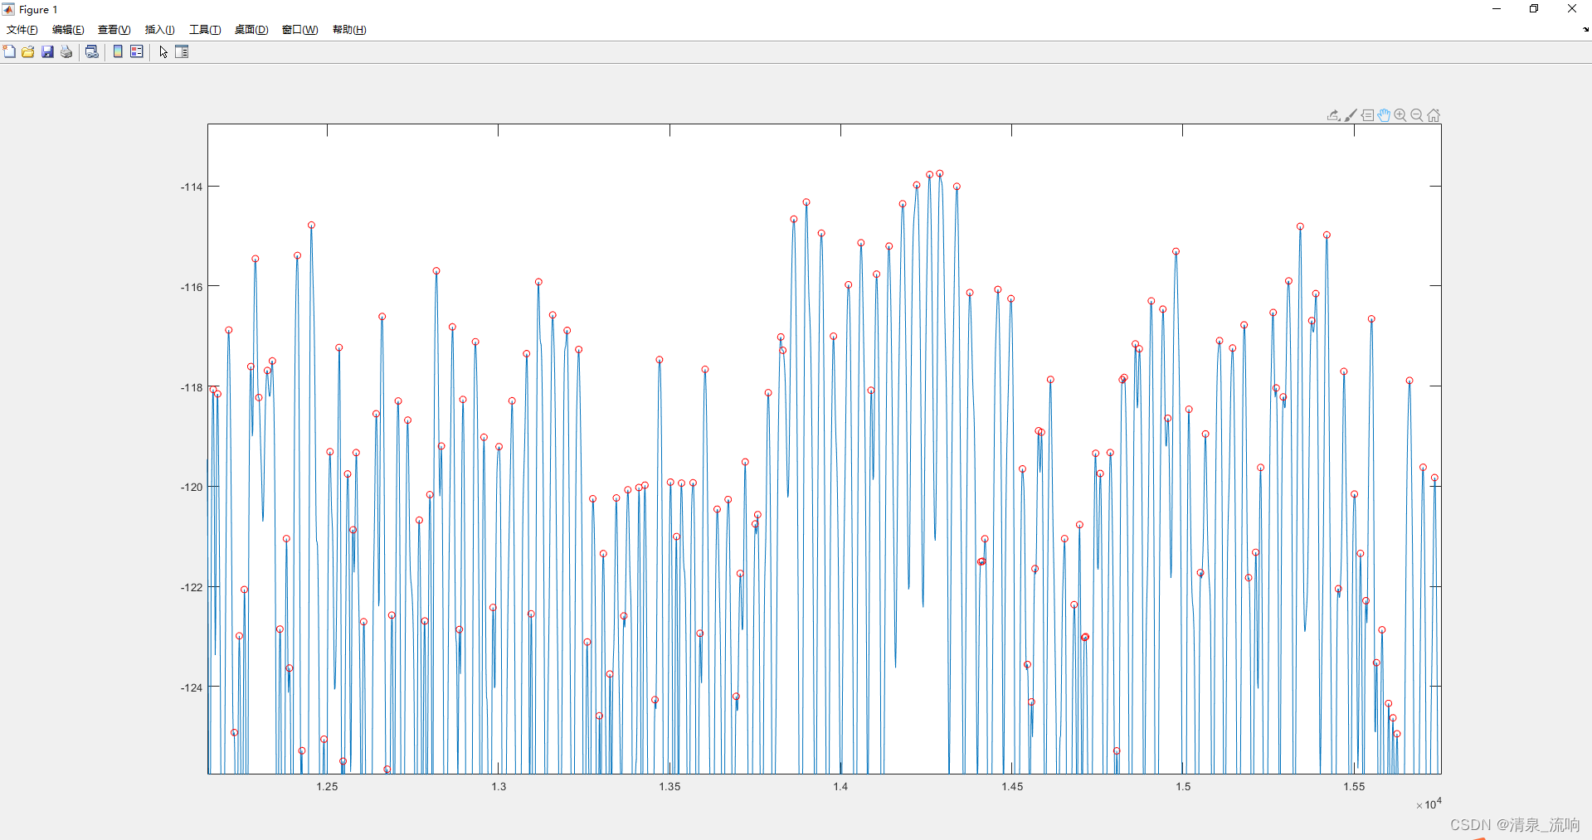The width and height of the screenshot is (1592, 840).
Task: Open the axes export dropdown icon
Action: pyautogui.click(x=1333, y=115)
